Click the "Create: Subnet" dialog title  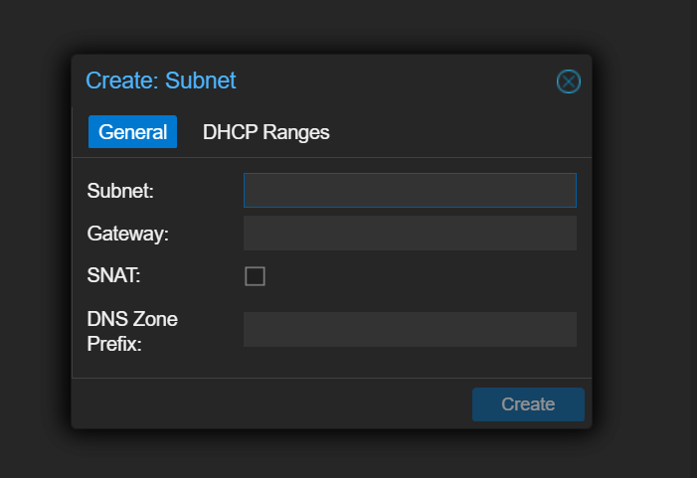click(161, 81)
